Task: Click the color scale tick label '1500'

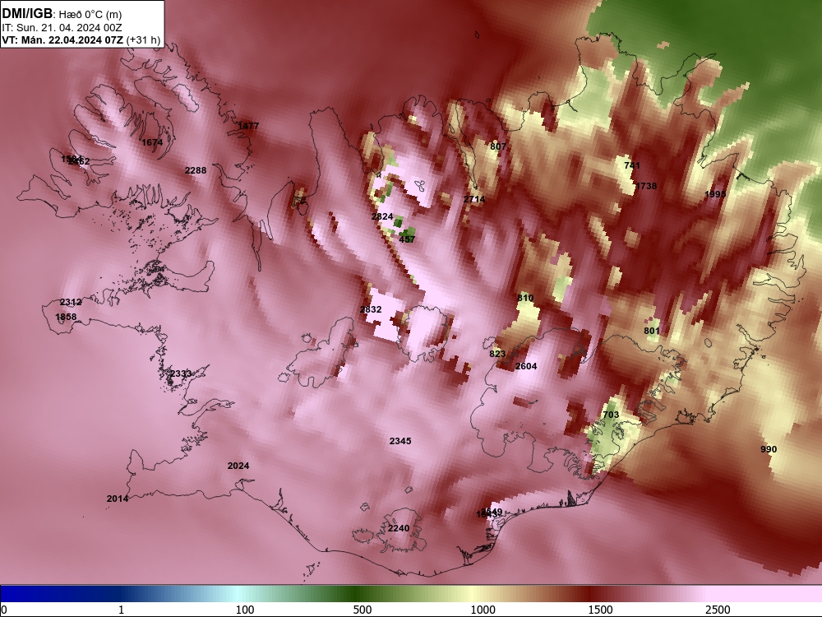Action: 600,610
